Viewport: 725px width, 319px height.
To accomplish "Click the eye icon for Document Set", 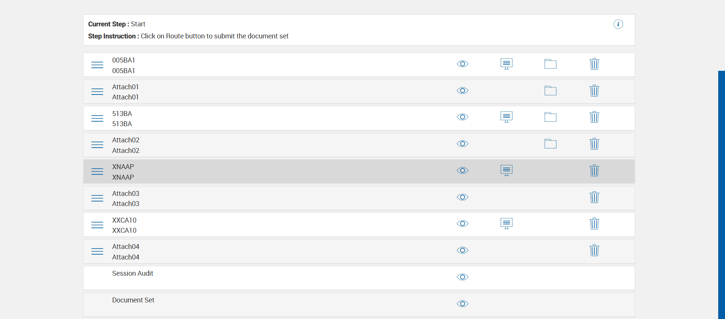I will coord(463,304).
